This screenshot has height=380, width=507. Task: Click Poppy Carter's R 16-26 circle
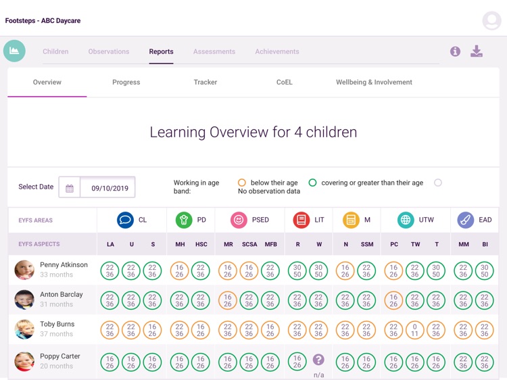click(x=297, y=361)
